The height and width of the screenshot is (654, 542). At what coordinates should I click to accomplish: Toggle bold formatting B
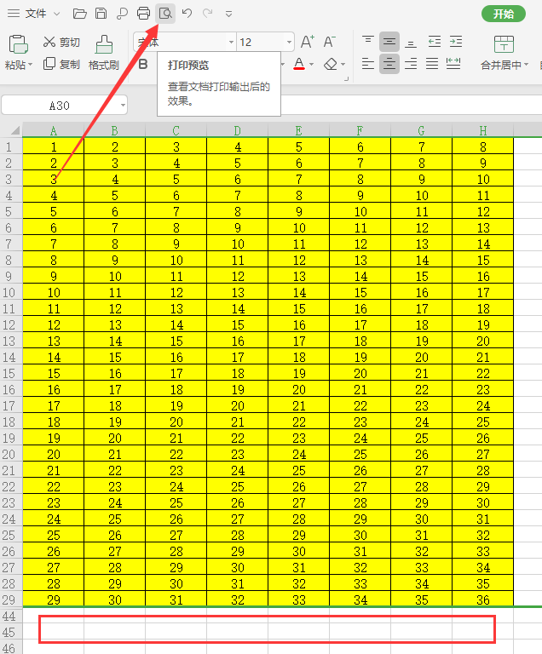click(x=143, y=64)
